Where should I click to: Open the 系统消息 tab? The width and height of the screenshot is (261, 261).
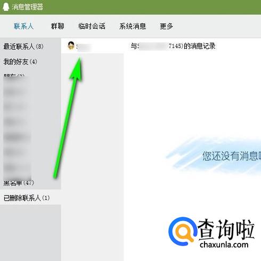(133, 26)
